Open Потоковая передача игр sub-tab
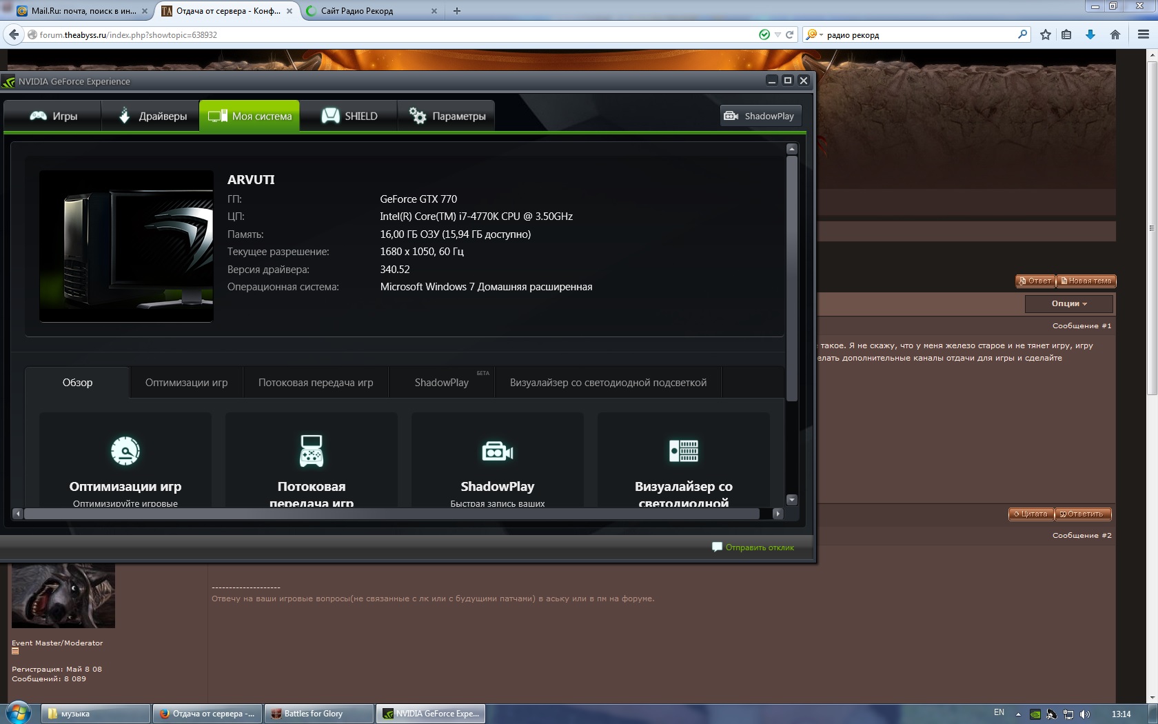 pyautogui.click(x=316, y=383)
